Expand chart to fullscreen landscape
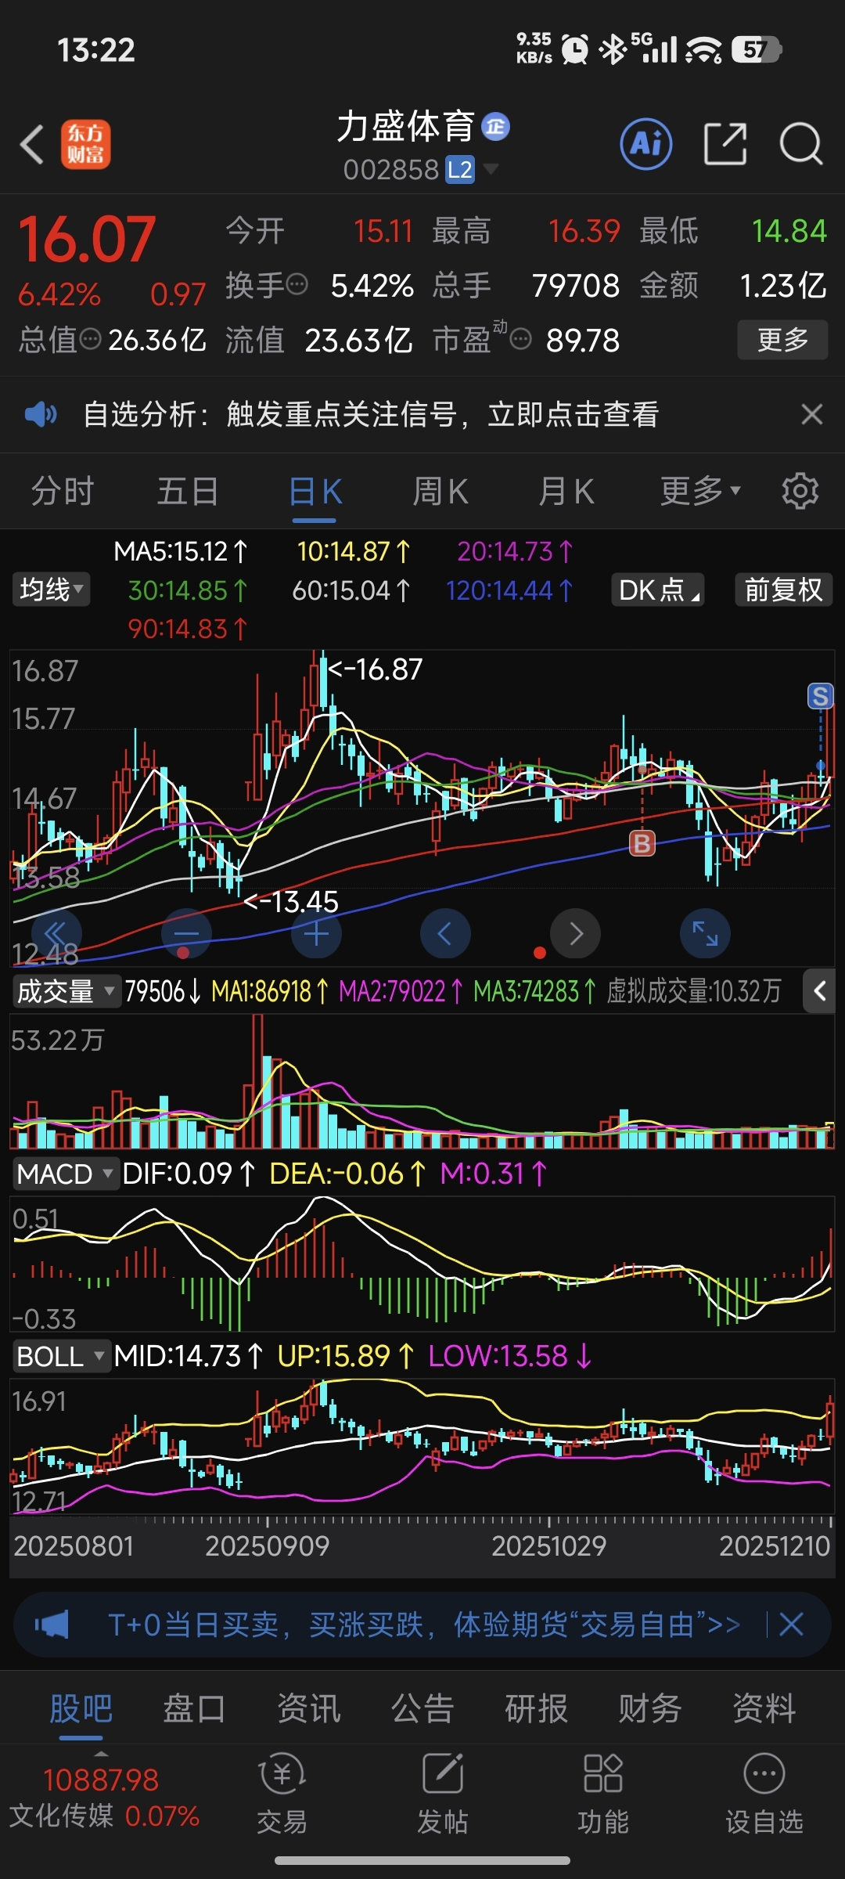 pos(705,933)
